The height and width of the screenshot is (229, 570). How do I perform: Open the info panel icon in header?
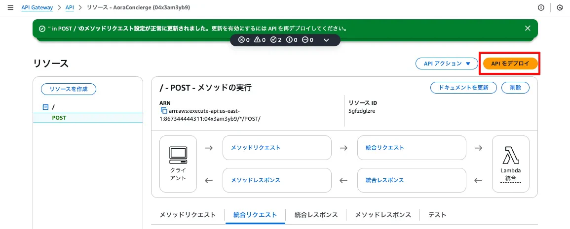pos(541,7)
